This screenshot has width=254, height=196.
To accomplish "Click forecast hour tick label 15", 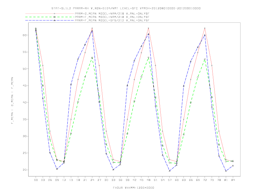I will 71,180.
